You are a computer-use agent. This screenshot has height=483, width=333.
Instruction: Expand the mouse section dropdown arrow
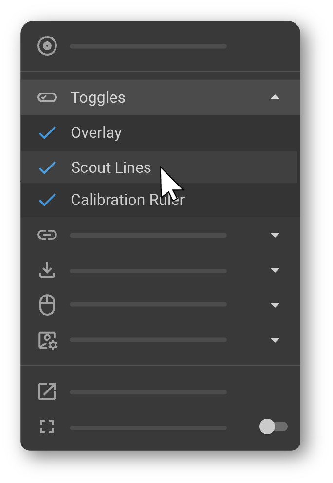tap(275, 305)
